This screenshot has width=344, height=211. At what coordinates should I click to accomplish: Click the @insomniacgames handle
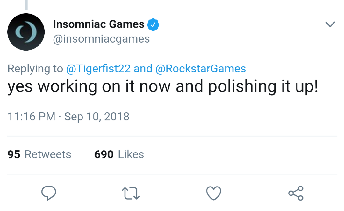click(101, 39)
